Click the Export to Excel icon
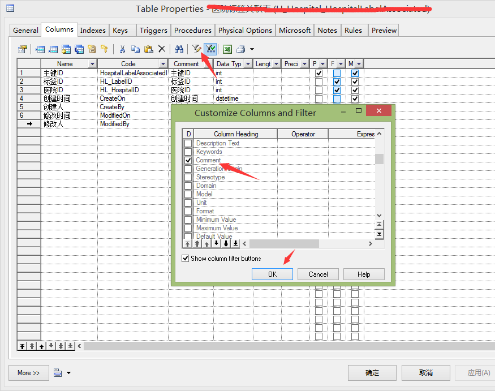This screenshot has height=391, width=495. tap(227, 49)
